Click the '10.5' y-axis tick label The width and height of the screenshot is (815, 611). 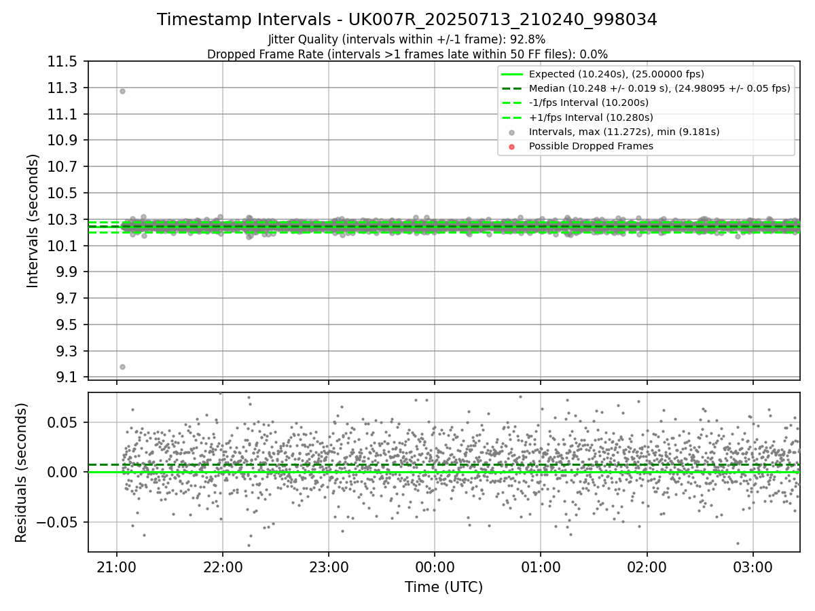(x=61, y=193)
